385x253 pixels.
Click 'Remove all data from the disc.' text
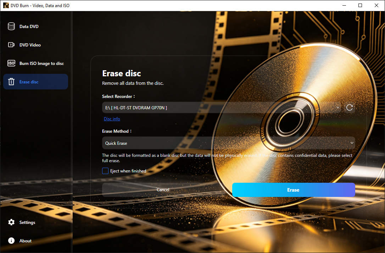(133, 83)
